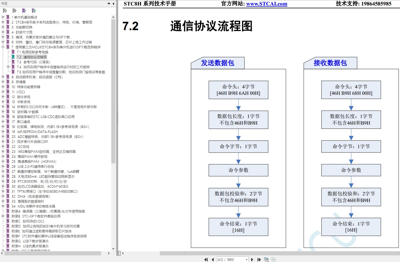
Task: Open bookmark 27 触摸按键控制器
Action: click(45, 171)
